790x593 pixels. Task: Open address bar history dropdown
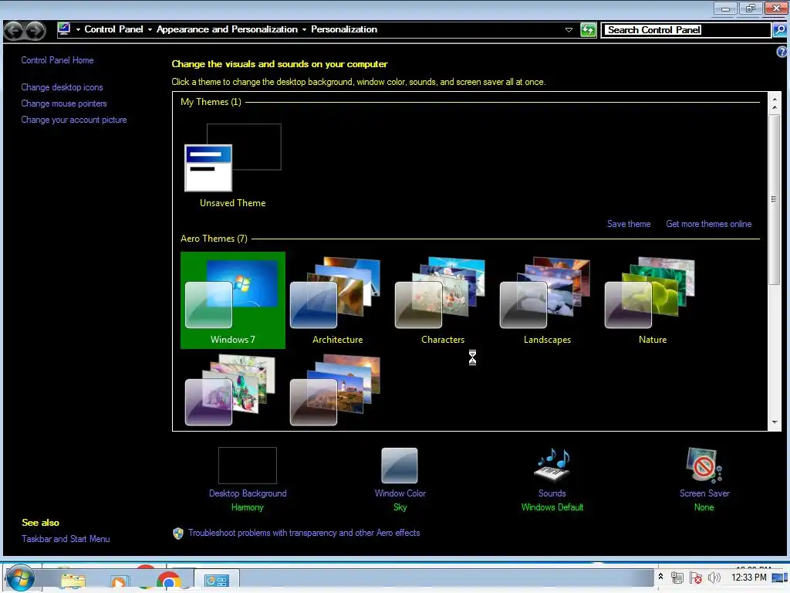point(569,30)
